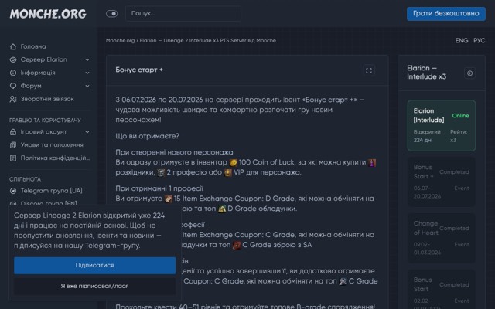Open the Головна home icon

click(13, 46)
